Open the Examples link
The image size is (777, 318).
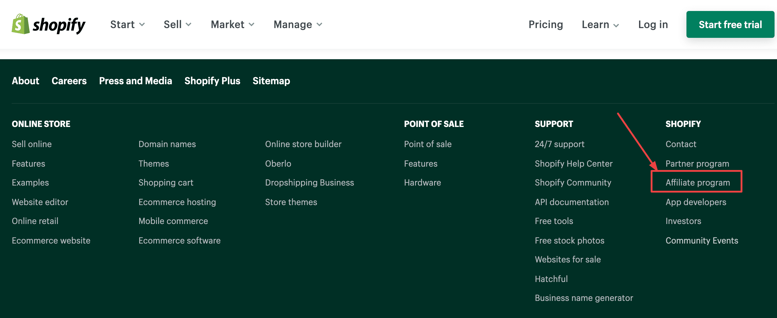(x=30, y=182)
